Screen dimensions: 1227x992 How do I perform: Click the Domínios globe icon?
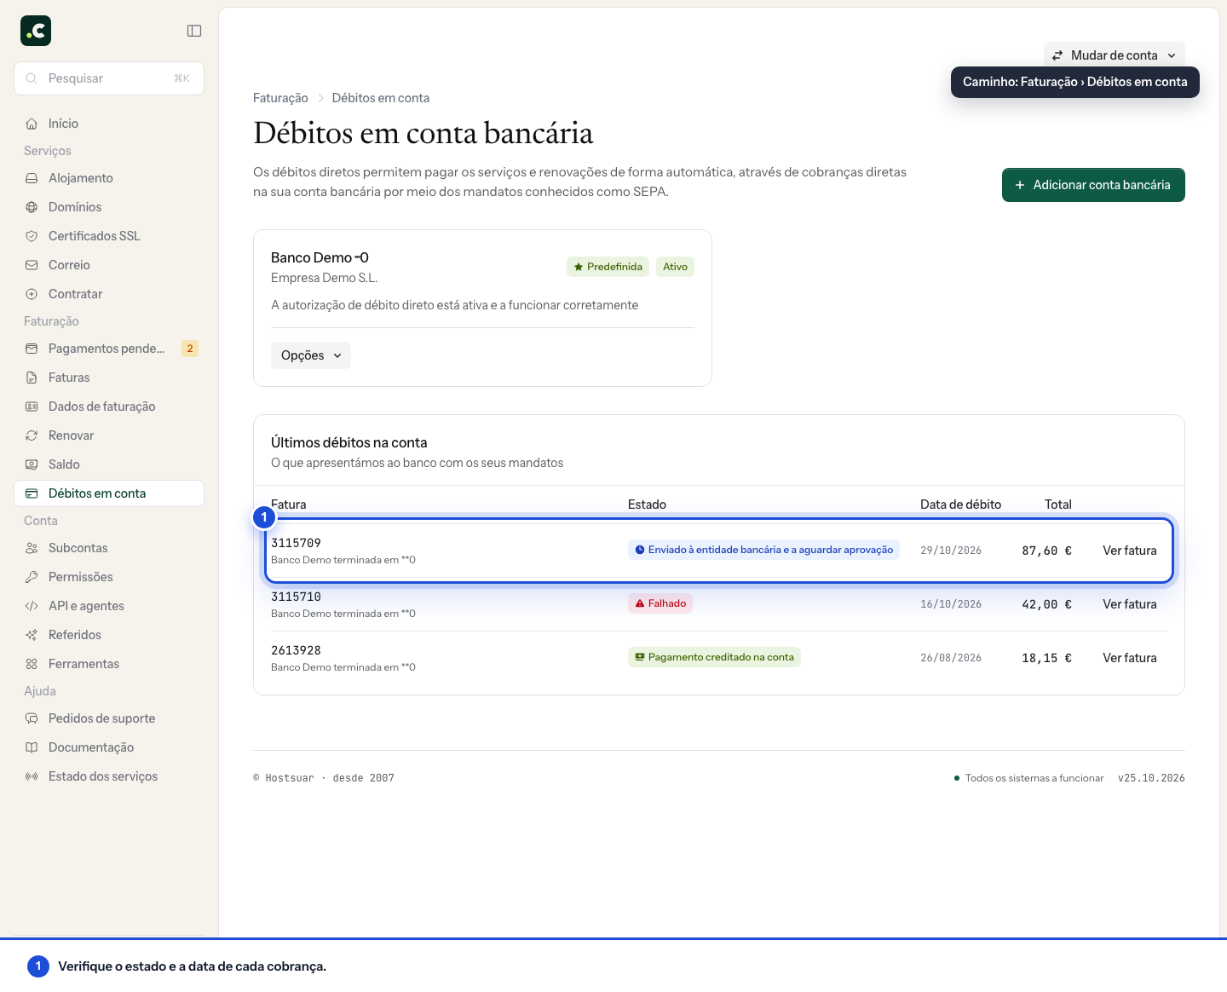32,207
